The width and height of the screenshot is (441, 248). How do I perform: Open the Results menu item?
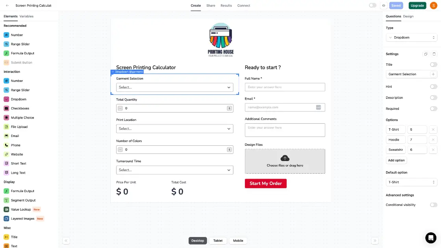click(x=226, y=6)
